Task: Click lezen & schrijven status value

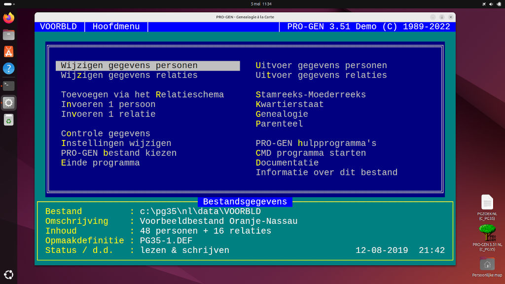Action: coord(184,250)
